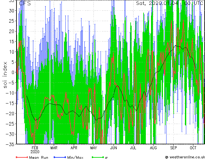This screenshot has width=205, height=159.
Task: Click the 'Mean Run' legend text
Action: (38, 157)
